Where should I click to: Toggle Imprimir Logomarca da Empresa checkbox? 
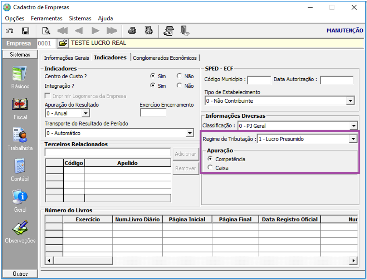coord(48,96)
